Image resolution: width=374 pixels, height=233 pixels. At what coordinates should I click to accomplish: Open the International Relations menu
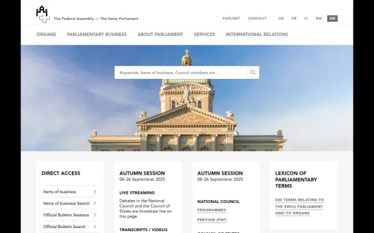coord(257,34)
